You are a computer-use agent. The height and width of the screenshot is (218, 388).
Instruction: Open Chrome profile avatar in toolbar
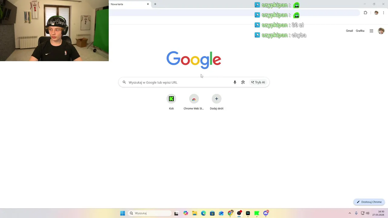point(376,13)
